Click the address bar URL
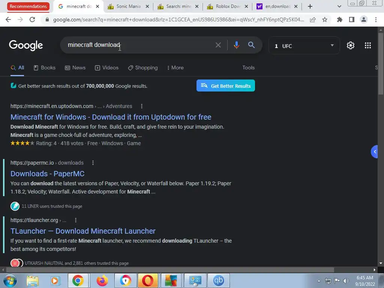This screenshot has height=288, width=384. coord(178,19)
